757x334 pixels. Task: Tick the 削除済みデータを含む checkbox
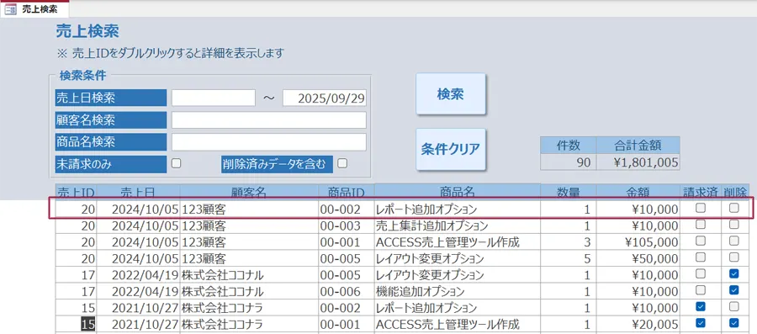pyautogui.click(x=342, y=163)
